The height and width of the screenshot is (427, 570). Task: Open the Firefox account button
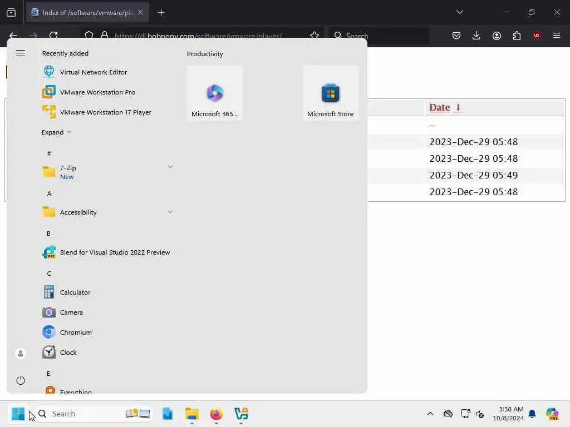497,36
